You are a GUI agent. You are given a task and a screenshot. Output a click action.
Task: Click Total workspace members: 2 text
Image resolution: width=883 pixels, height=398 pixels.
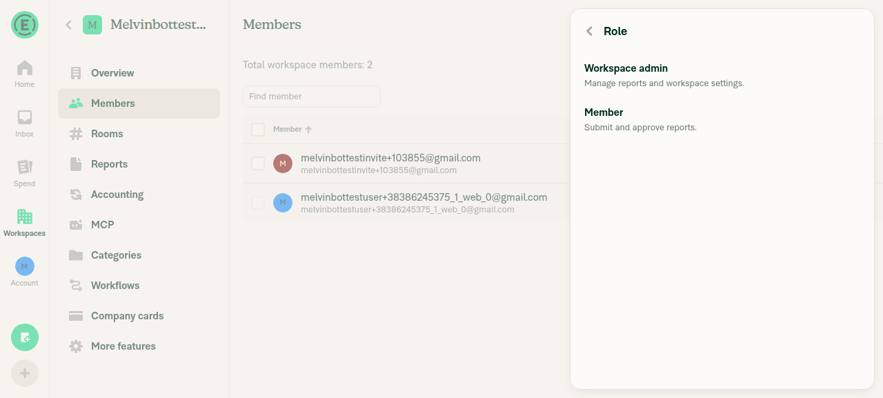point(308,65)
